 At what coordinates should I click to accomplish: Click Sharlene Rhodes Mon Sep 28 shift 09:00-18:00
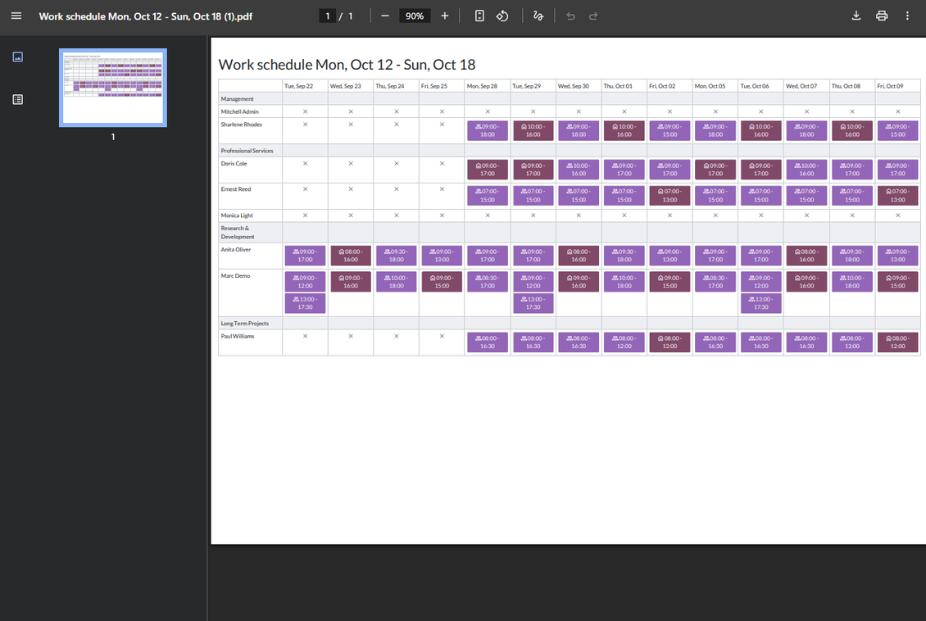pyautogui.click(x=488, y=130)
